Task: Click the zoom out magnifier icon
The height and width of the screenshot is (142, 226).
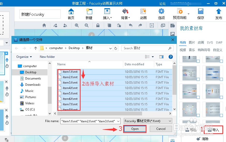Action: pos(87,26)
